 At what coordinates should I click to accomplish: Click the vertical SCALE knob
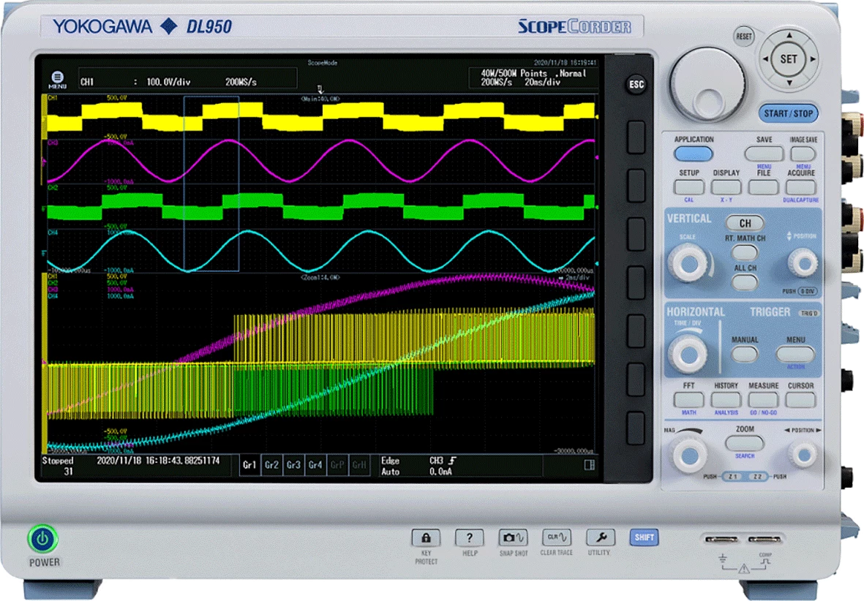click(688, 264)
